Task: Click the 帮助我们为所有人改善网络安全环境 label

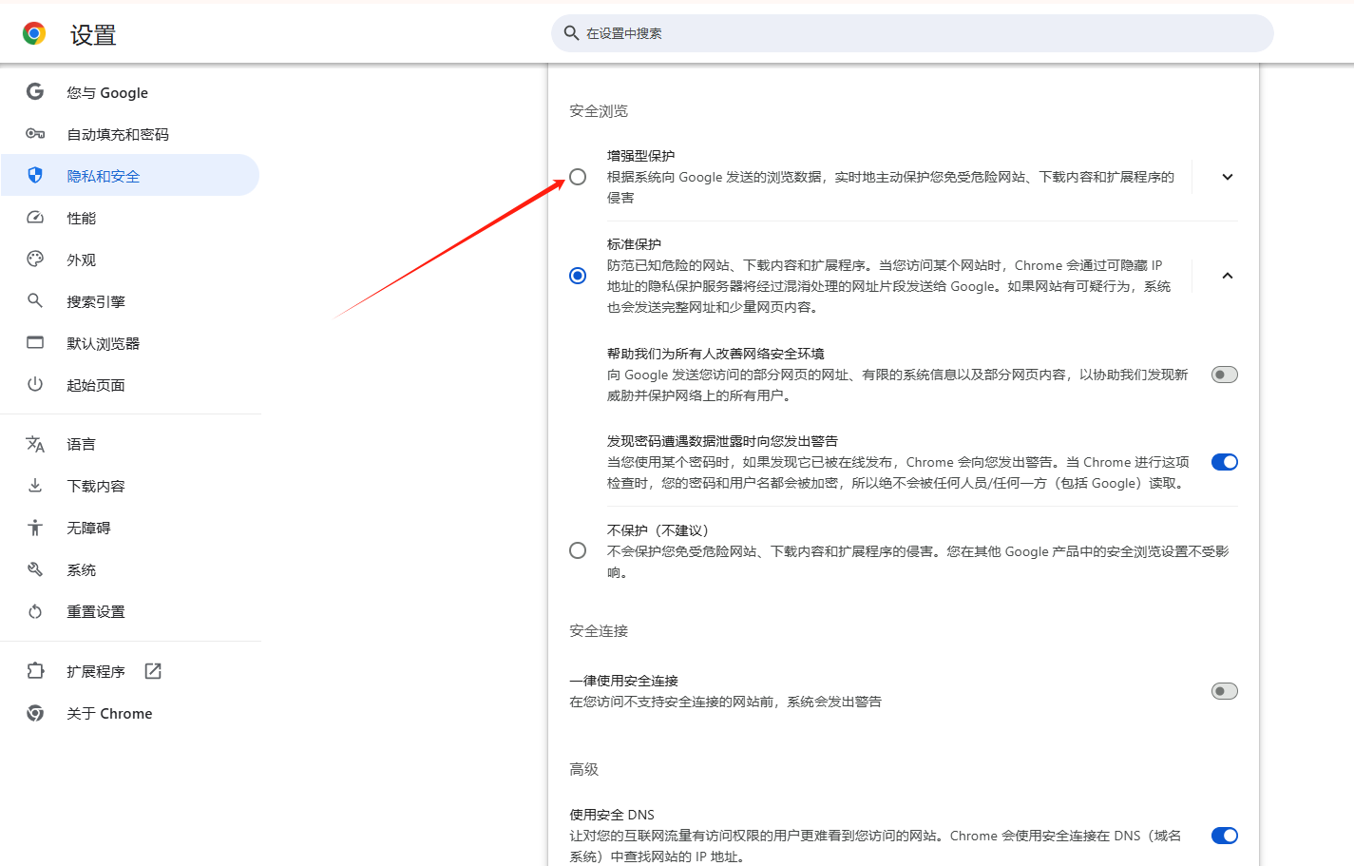Action: point(715,354)
